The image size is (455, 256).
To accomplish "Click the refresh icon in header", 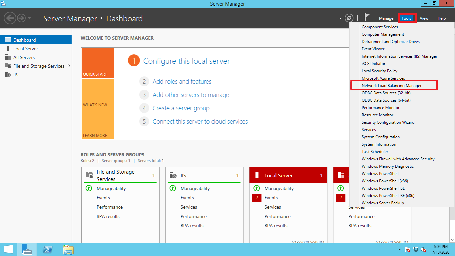I will 349,18.
